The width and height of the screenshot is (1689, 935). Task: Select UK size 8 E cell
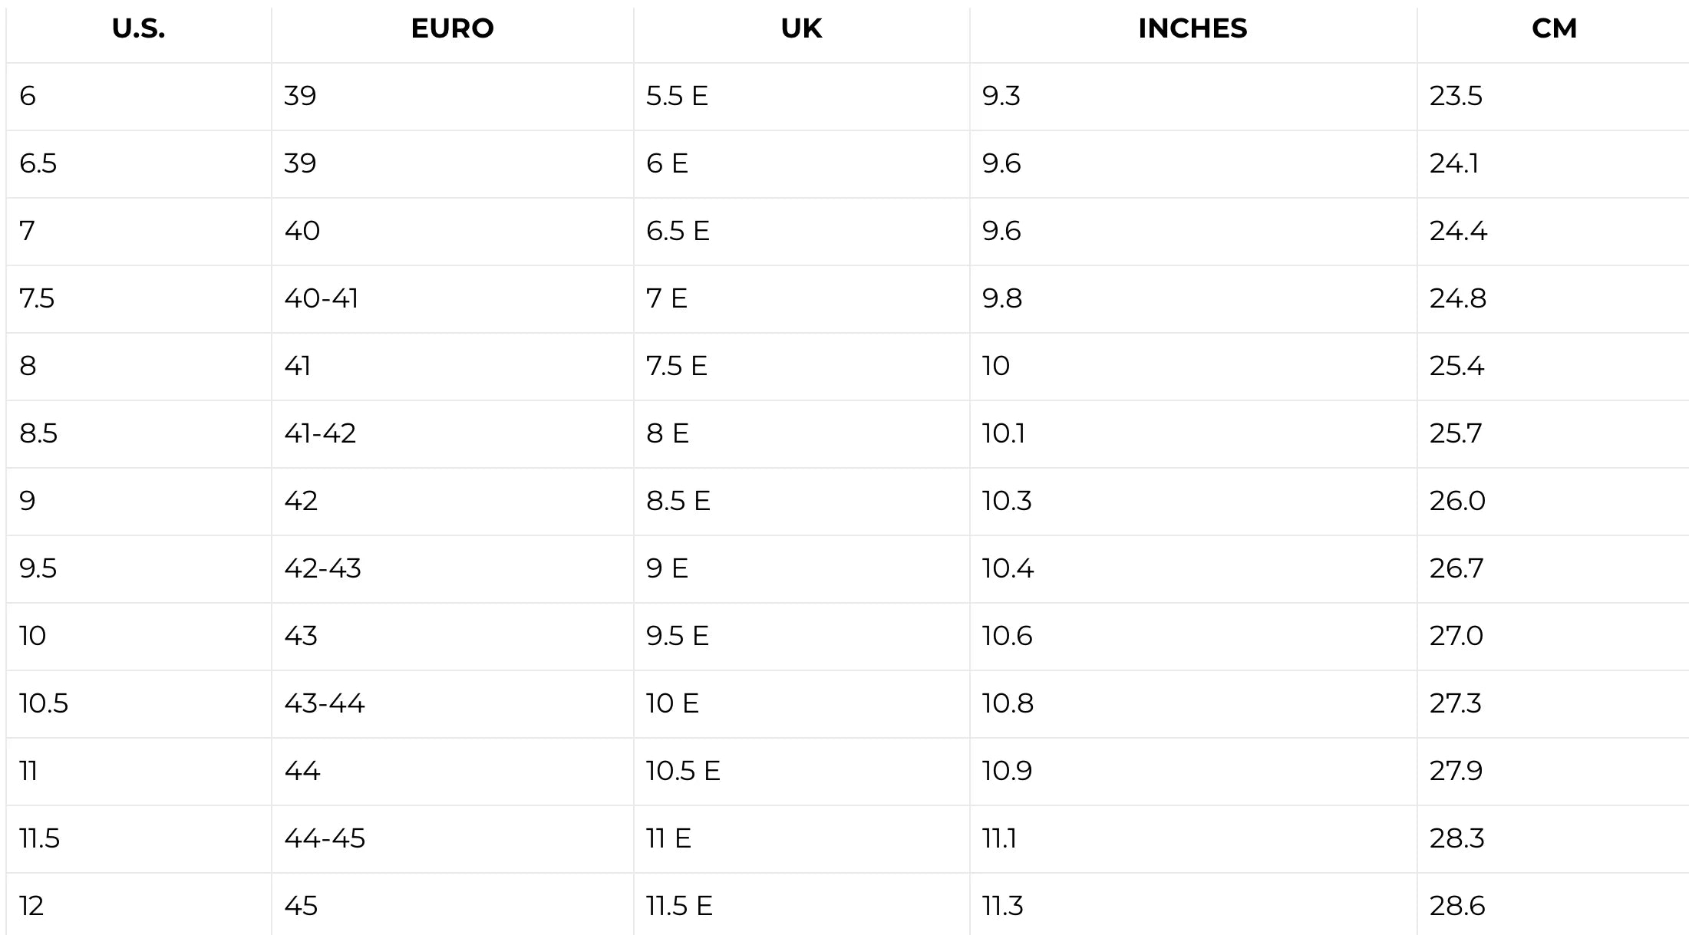[x=668, y=433]
